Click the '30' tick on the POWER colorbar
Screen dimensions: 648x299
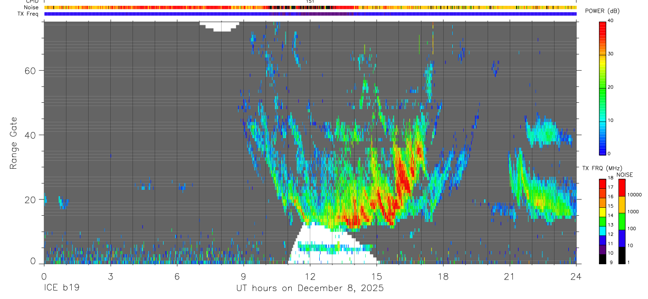pyautogui.click(x=612, y=54)
